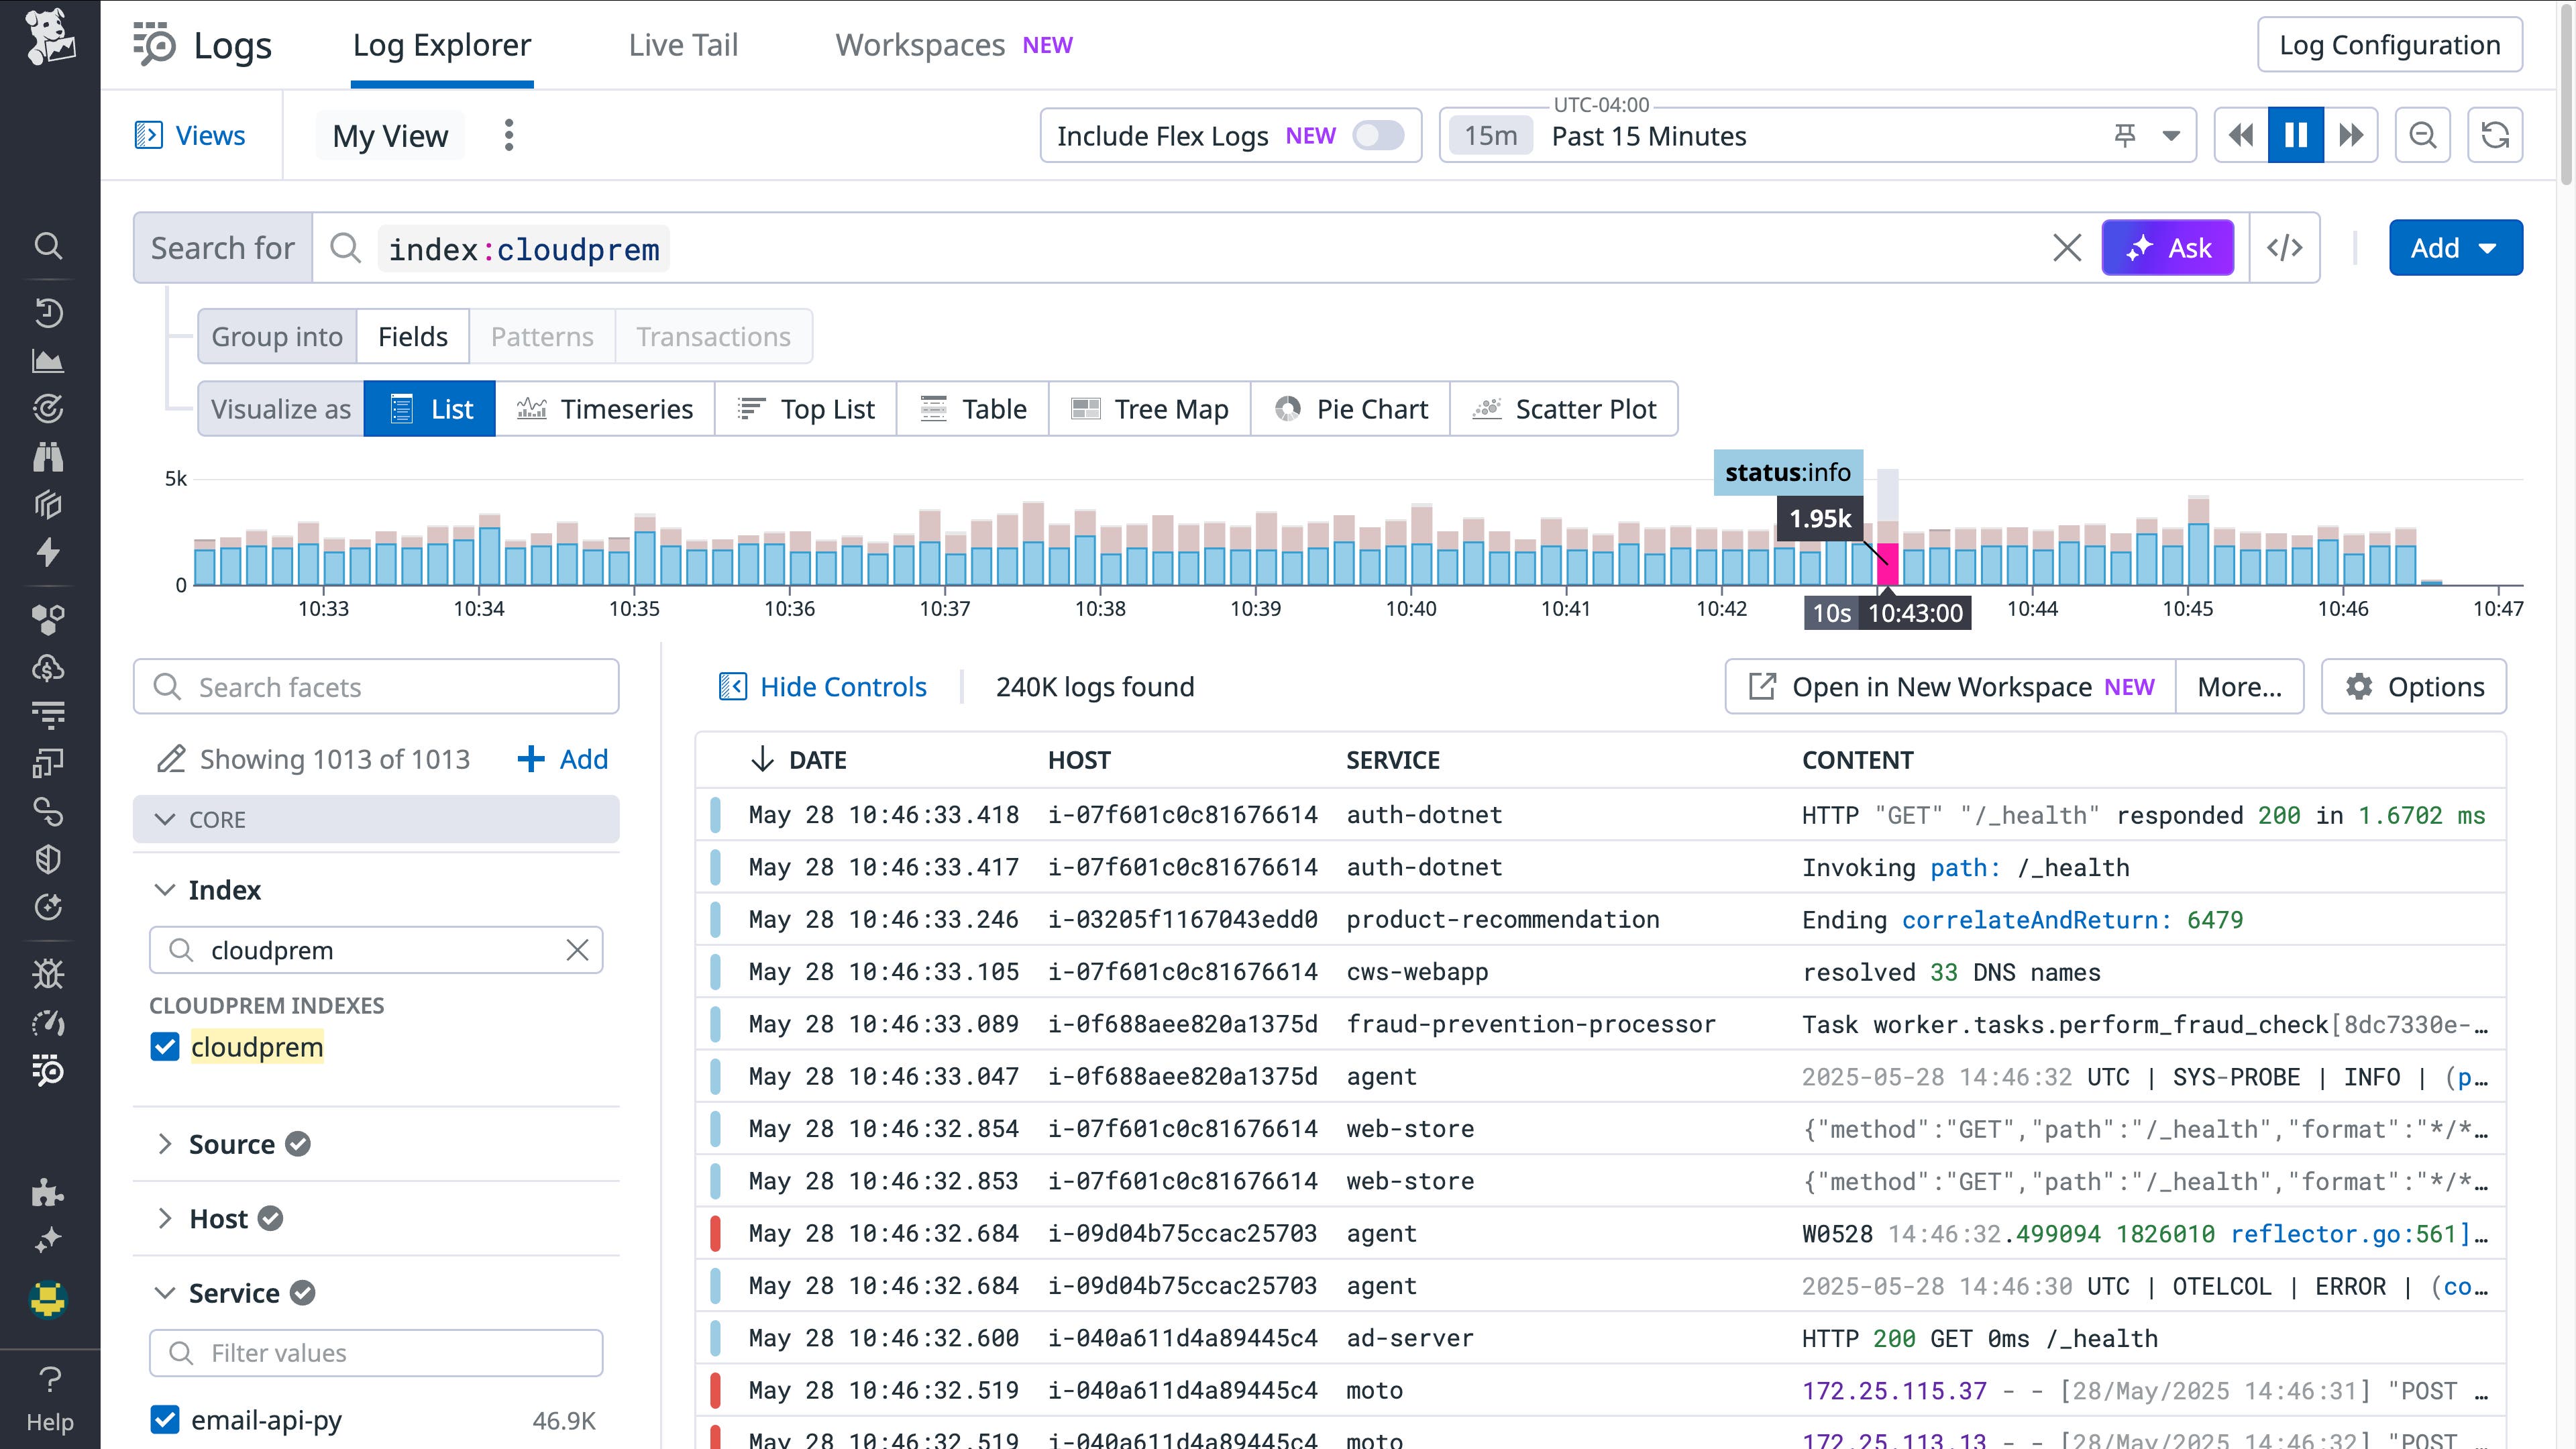
Task: Open Watchdog via the binoculars sidebar icon
Action: (48, 457)
